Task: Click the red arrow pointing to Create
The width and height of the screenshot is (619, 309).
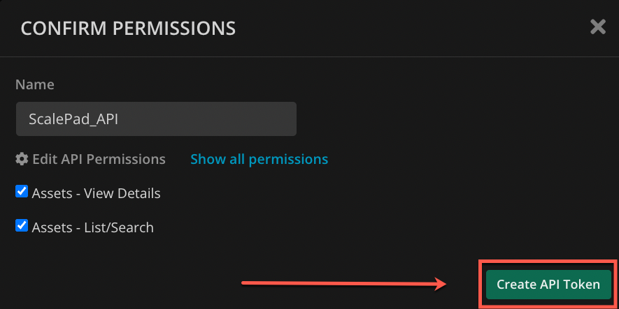Action: (x=344, y=283)
